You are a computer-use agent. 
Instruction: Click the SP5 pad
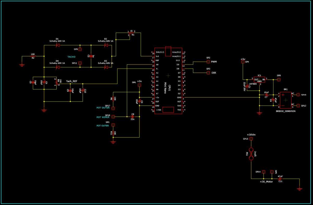(x=272, y=172)
